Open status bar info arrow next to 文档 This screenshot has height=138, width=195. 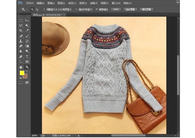79,135
